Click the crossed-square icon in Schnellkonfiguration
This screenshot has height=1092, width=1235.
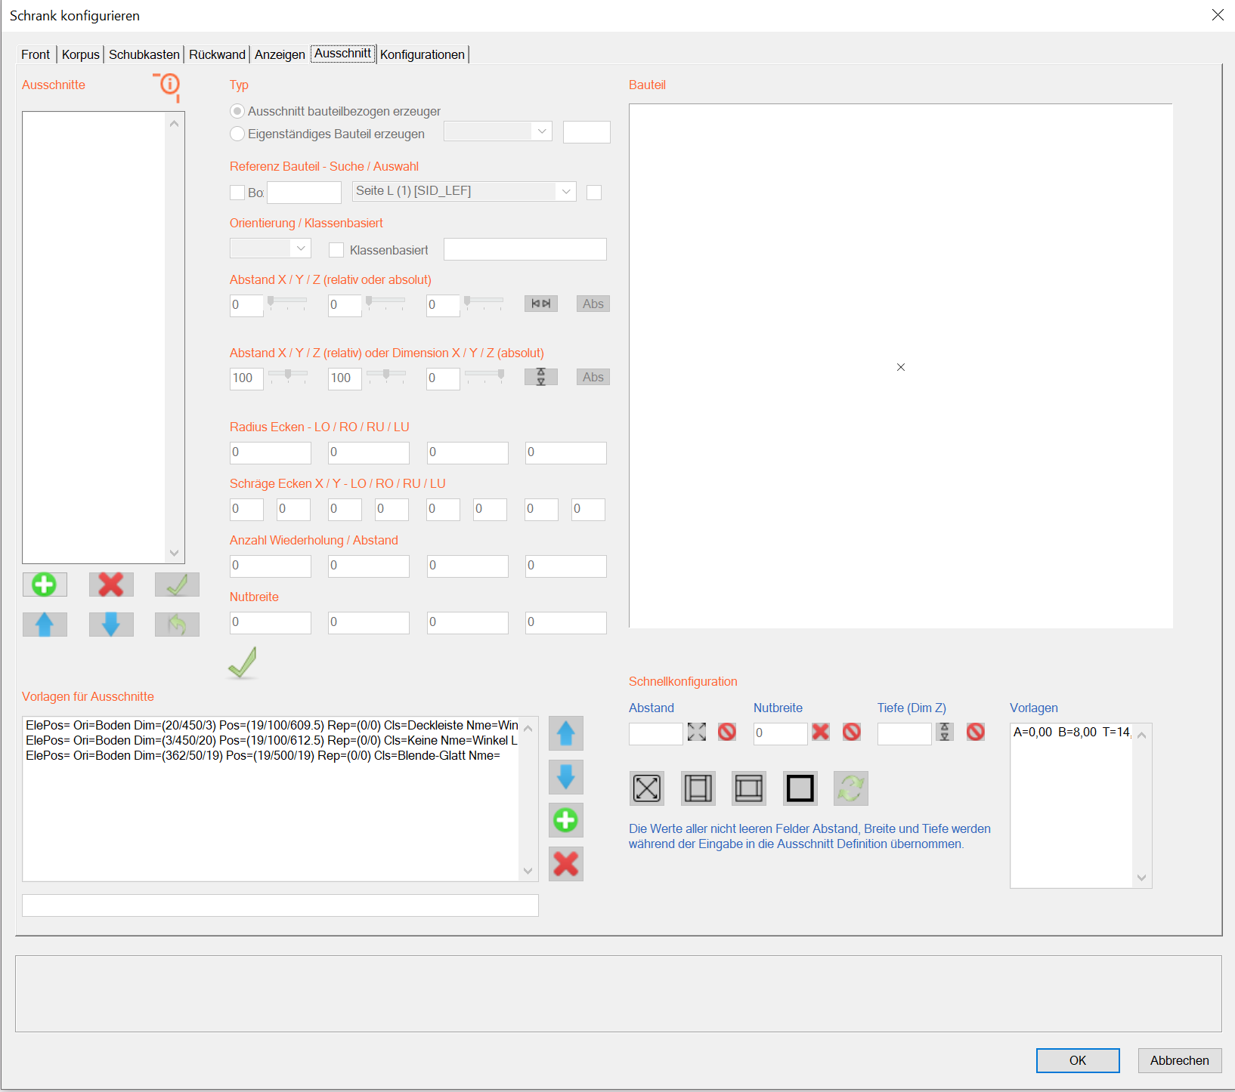646,788
